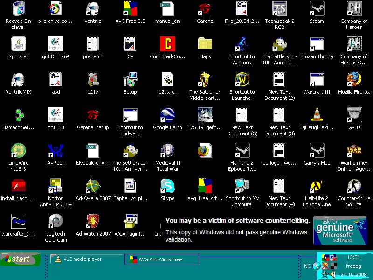Screen dimensions: 373x280
Task: Open New Text Document (5)
Action: coord(242,115)
